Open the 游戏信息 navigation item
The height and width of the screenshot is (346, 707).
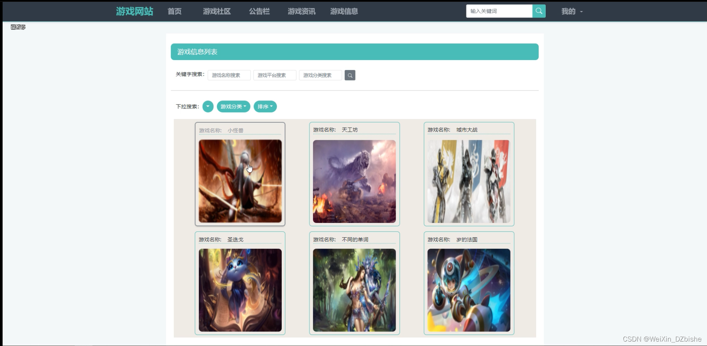tap(344, 11)
